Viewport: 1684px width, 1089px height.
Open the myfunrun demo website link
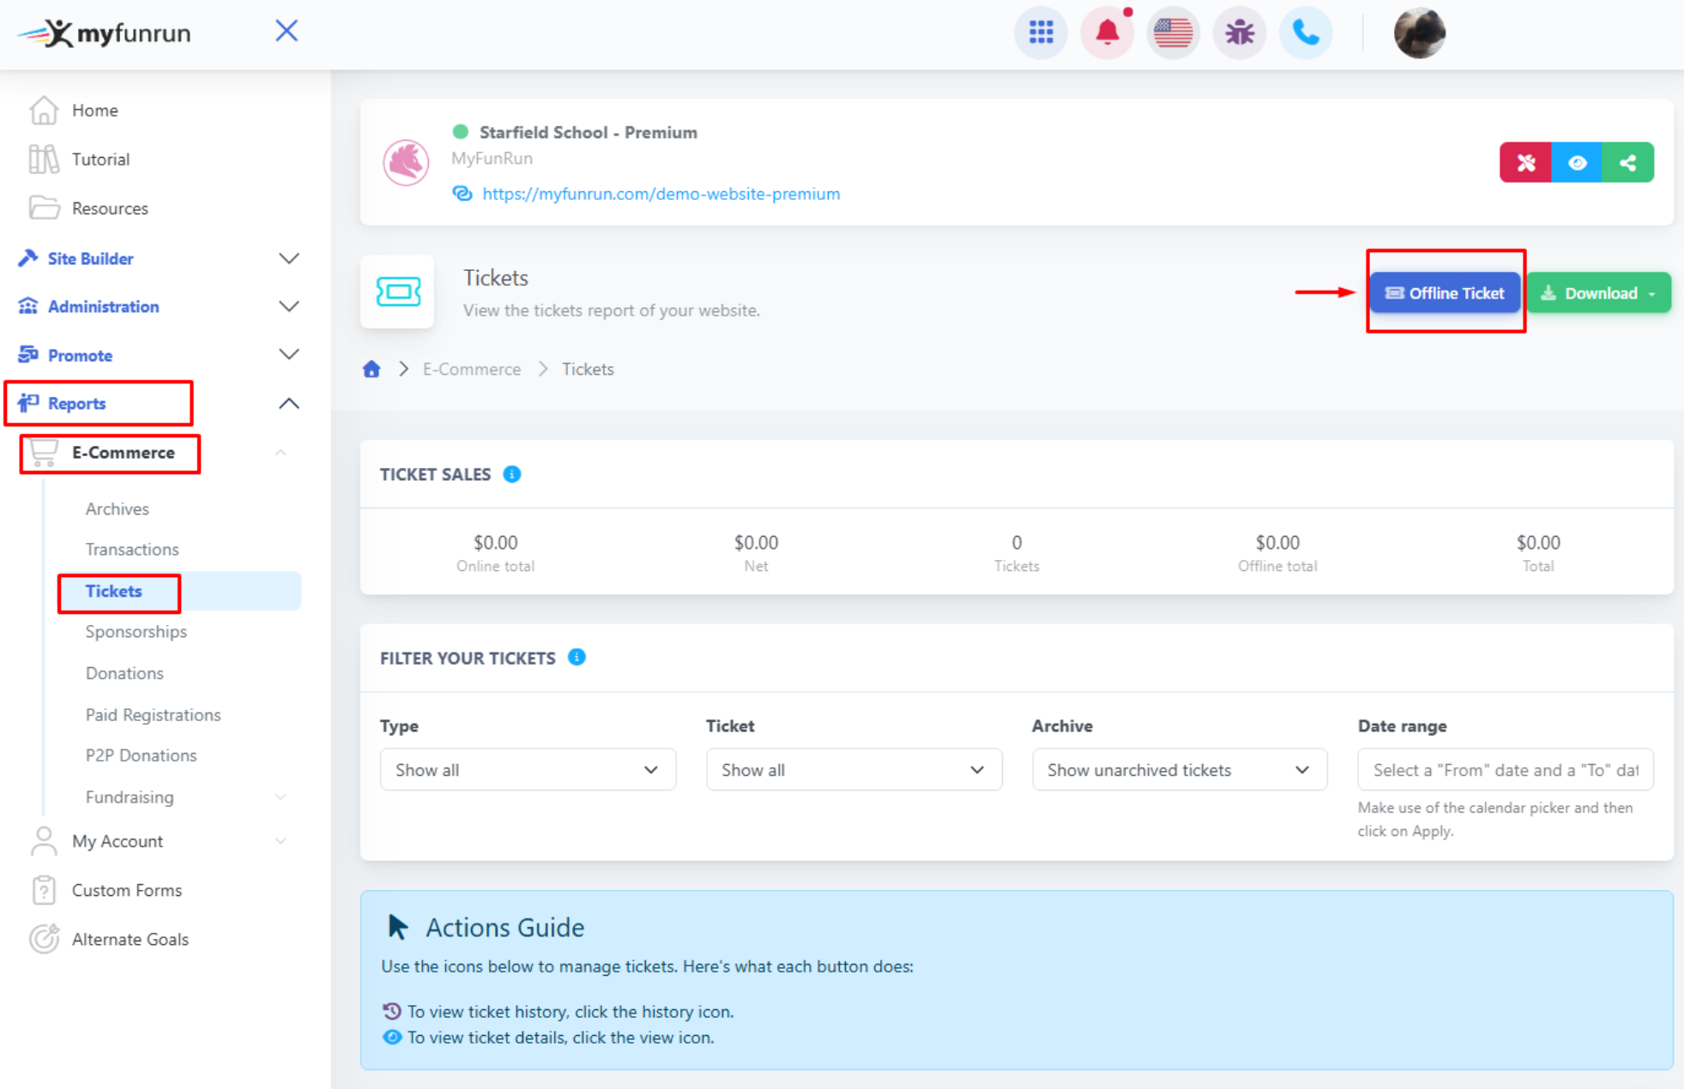click(x=661, y=194)
